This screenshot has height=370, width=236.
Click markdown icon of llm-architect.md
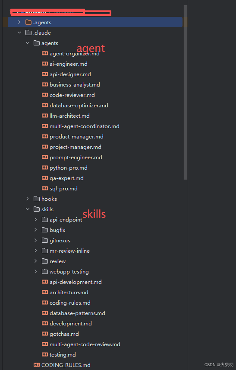(x=45, y=116)
